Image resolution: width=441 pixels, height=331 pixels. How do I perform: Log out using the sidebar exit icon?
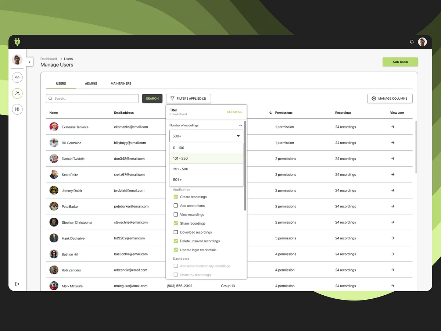point(17,284)
